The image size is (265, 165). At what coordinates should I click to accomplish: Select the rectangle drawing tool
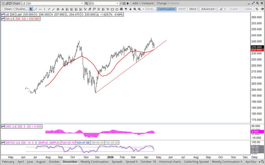pos(112,9)
